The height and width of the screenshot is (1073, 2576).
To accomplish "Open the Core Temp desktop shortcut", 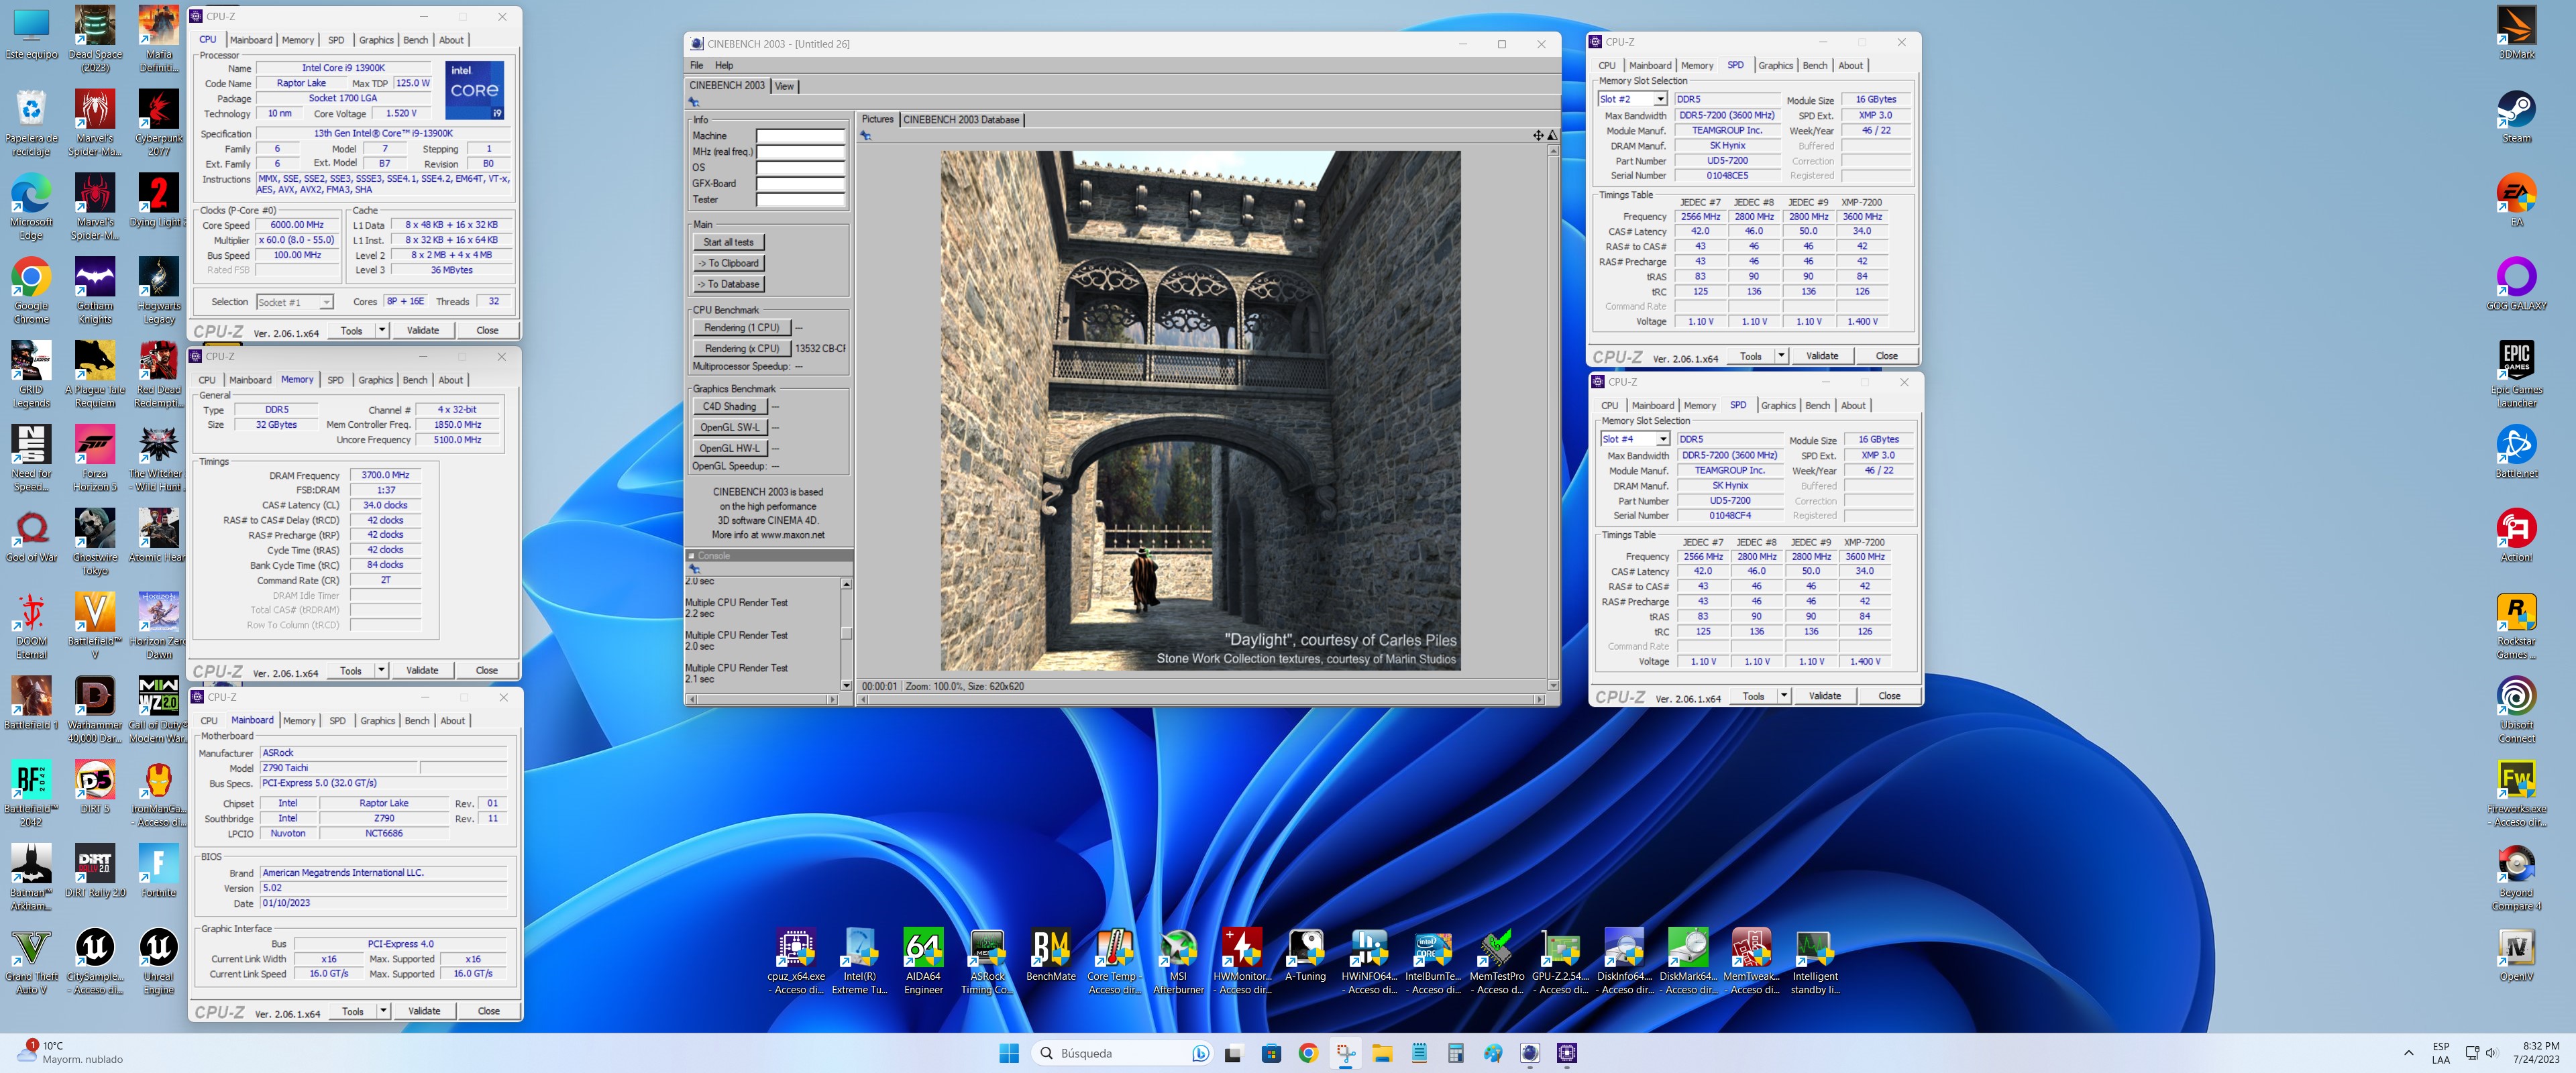I will [1114, 961].
